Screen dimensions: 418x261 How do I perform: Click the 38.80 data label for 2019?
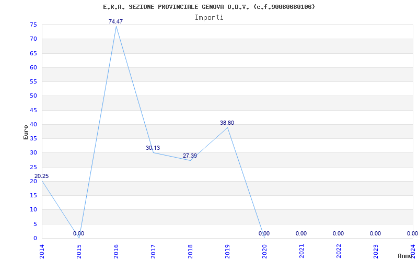tap(227, 123)
